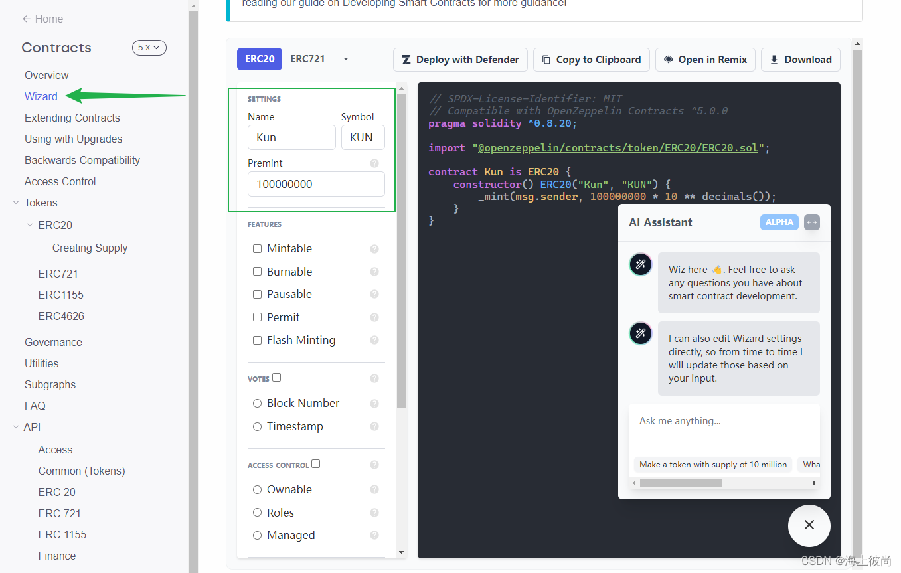Screen dimensions: 901x573
Task: Click the 'Make a token with supply' suggestion
Action: click(713, 465)
